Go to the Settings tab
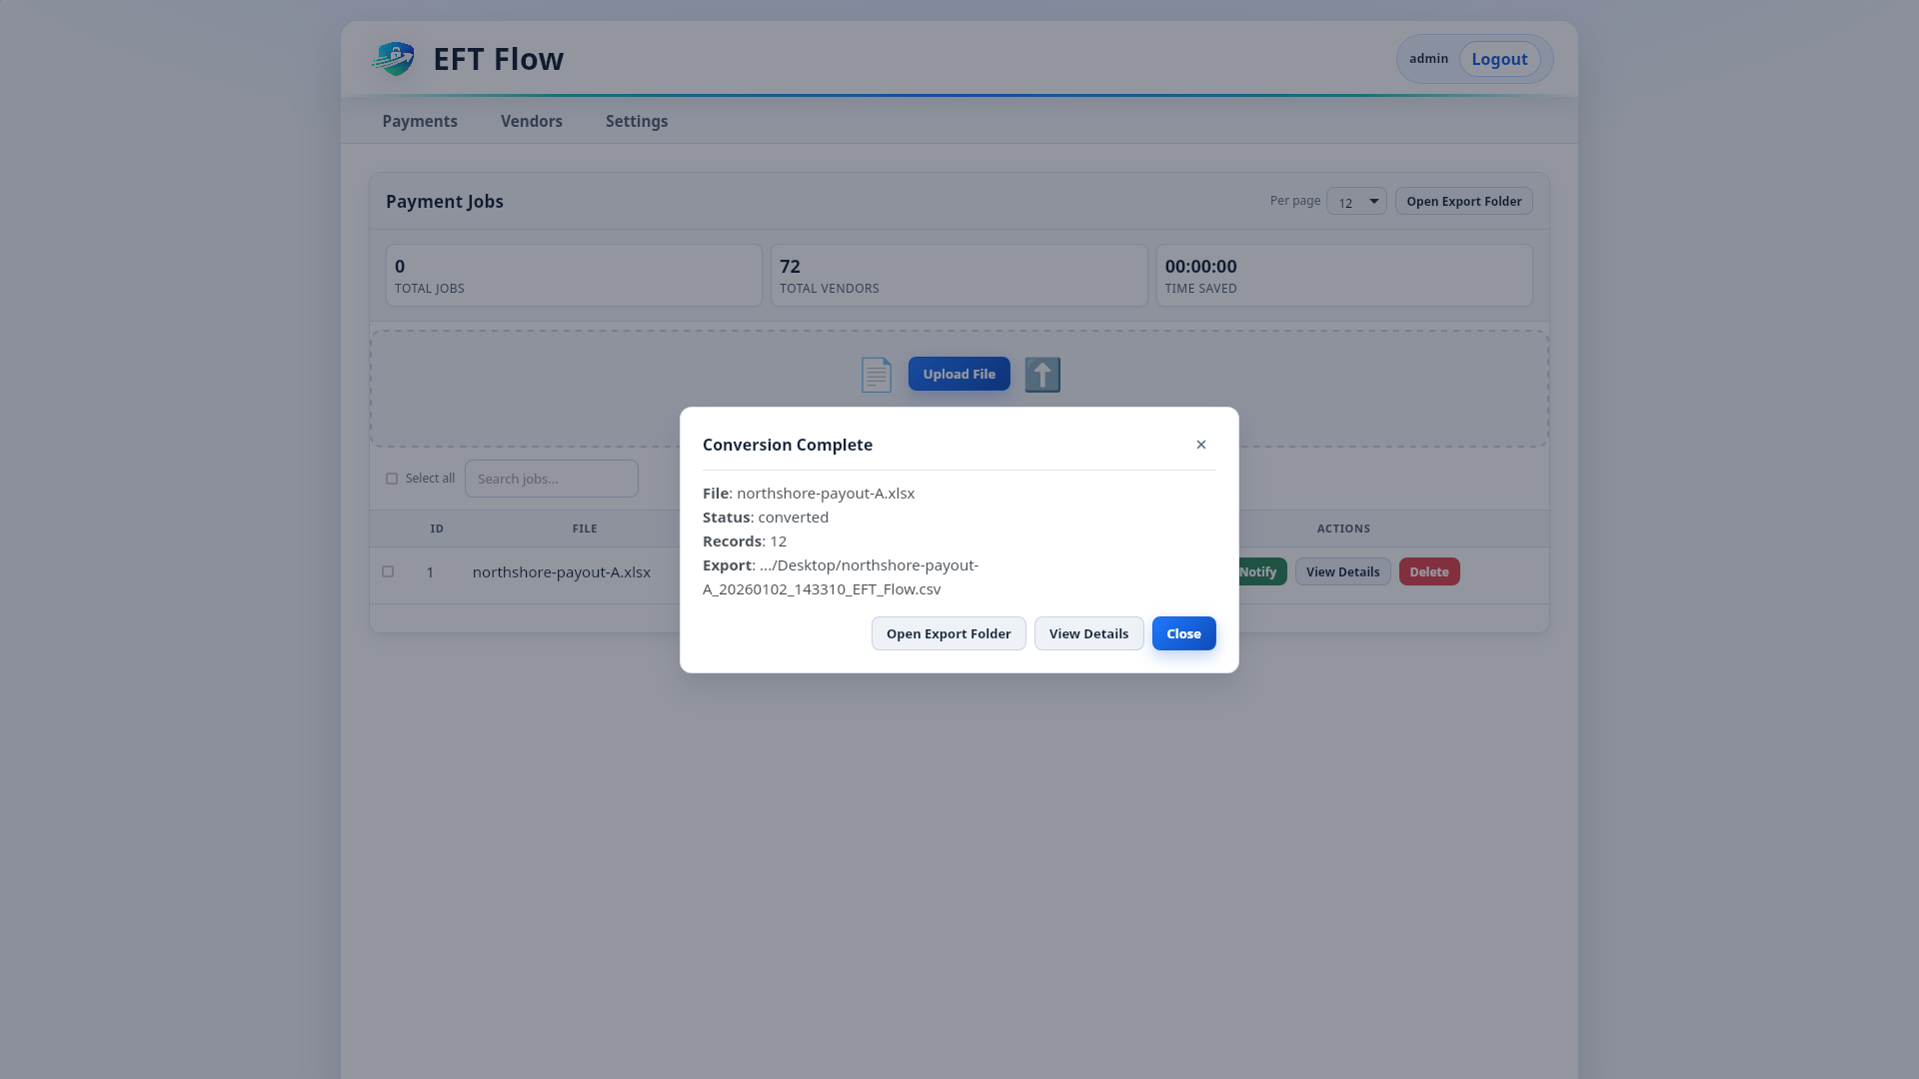Screen dimensions: 1919x1079 tap(637, 121)
